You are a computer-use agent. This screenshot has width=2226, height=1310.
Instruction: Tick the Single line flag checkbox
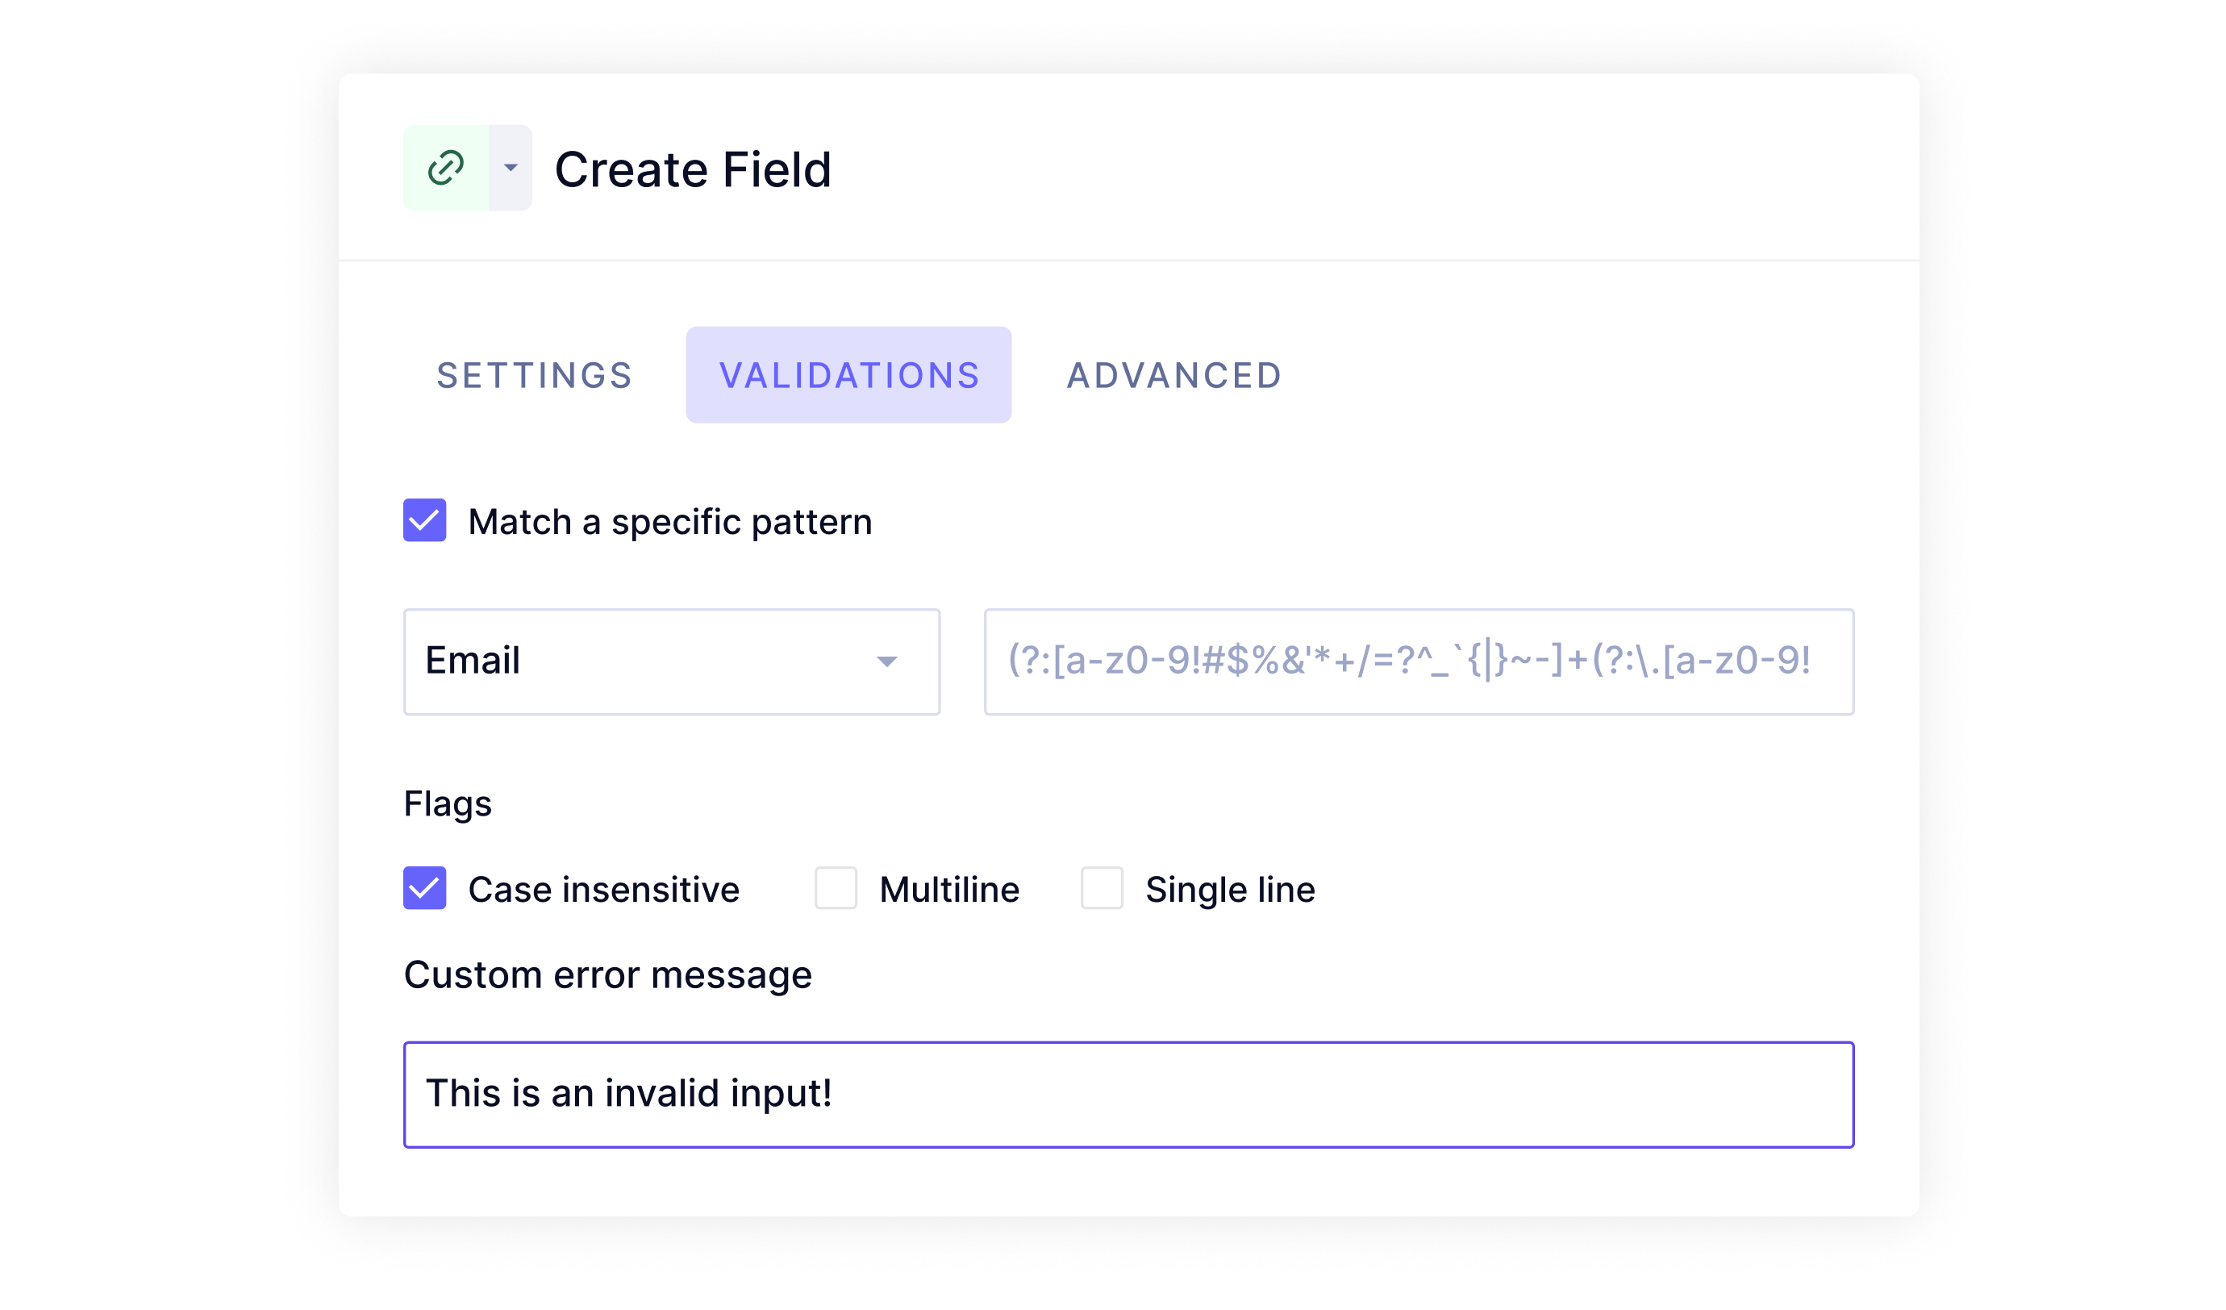(1102, 888)
